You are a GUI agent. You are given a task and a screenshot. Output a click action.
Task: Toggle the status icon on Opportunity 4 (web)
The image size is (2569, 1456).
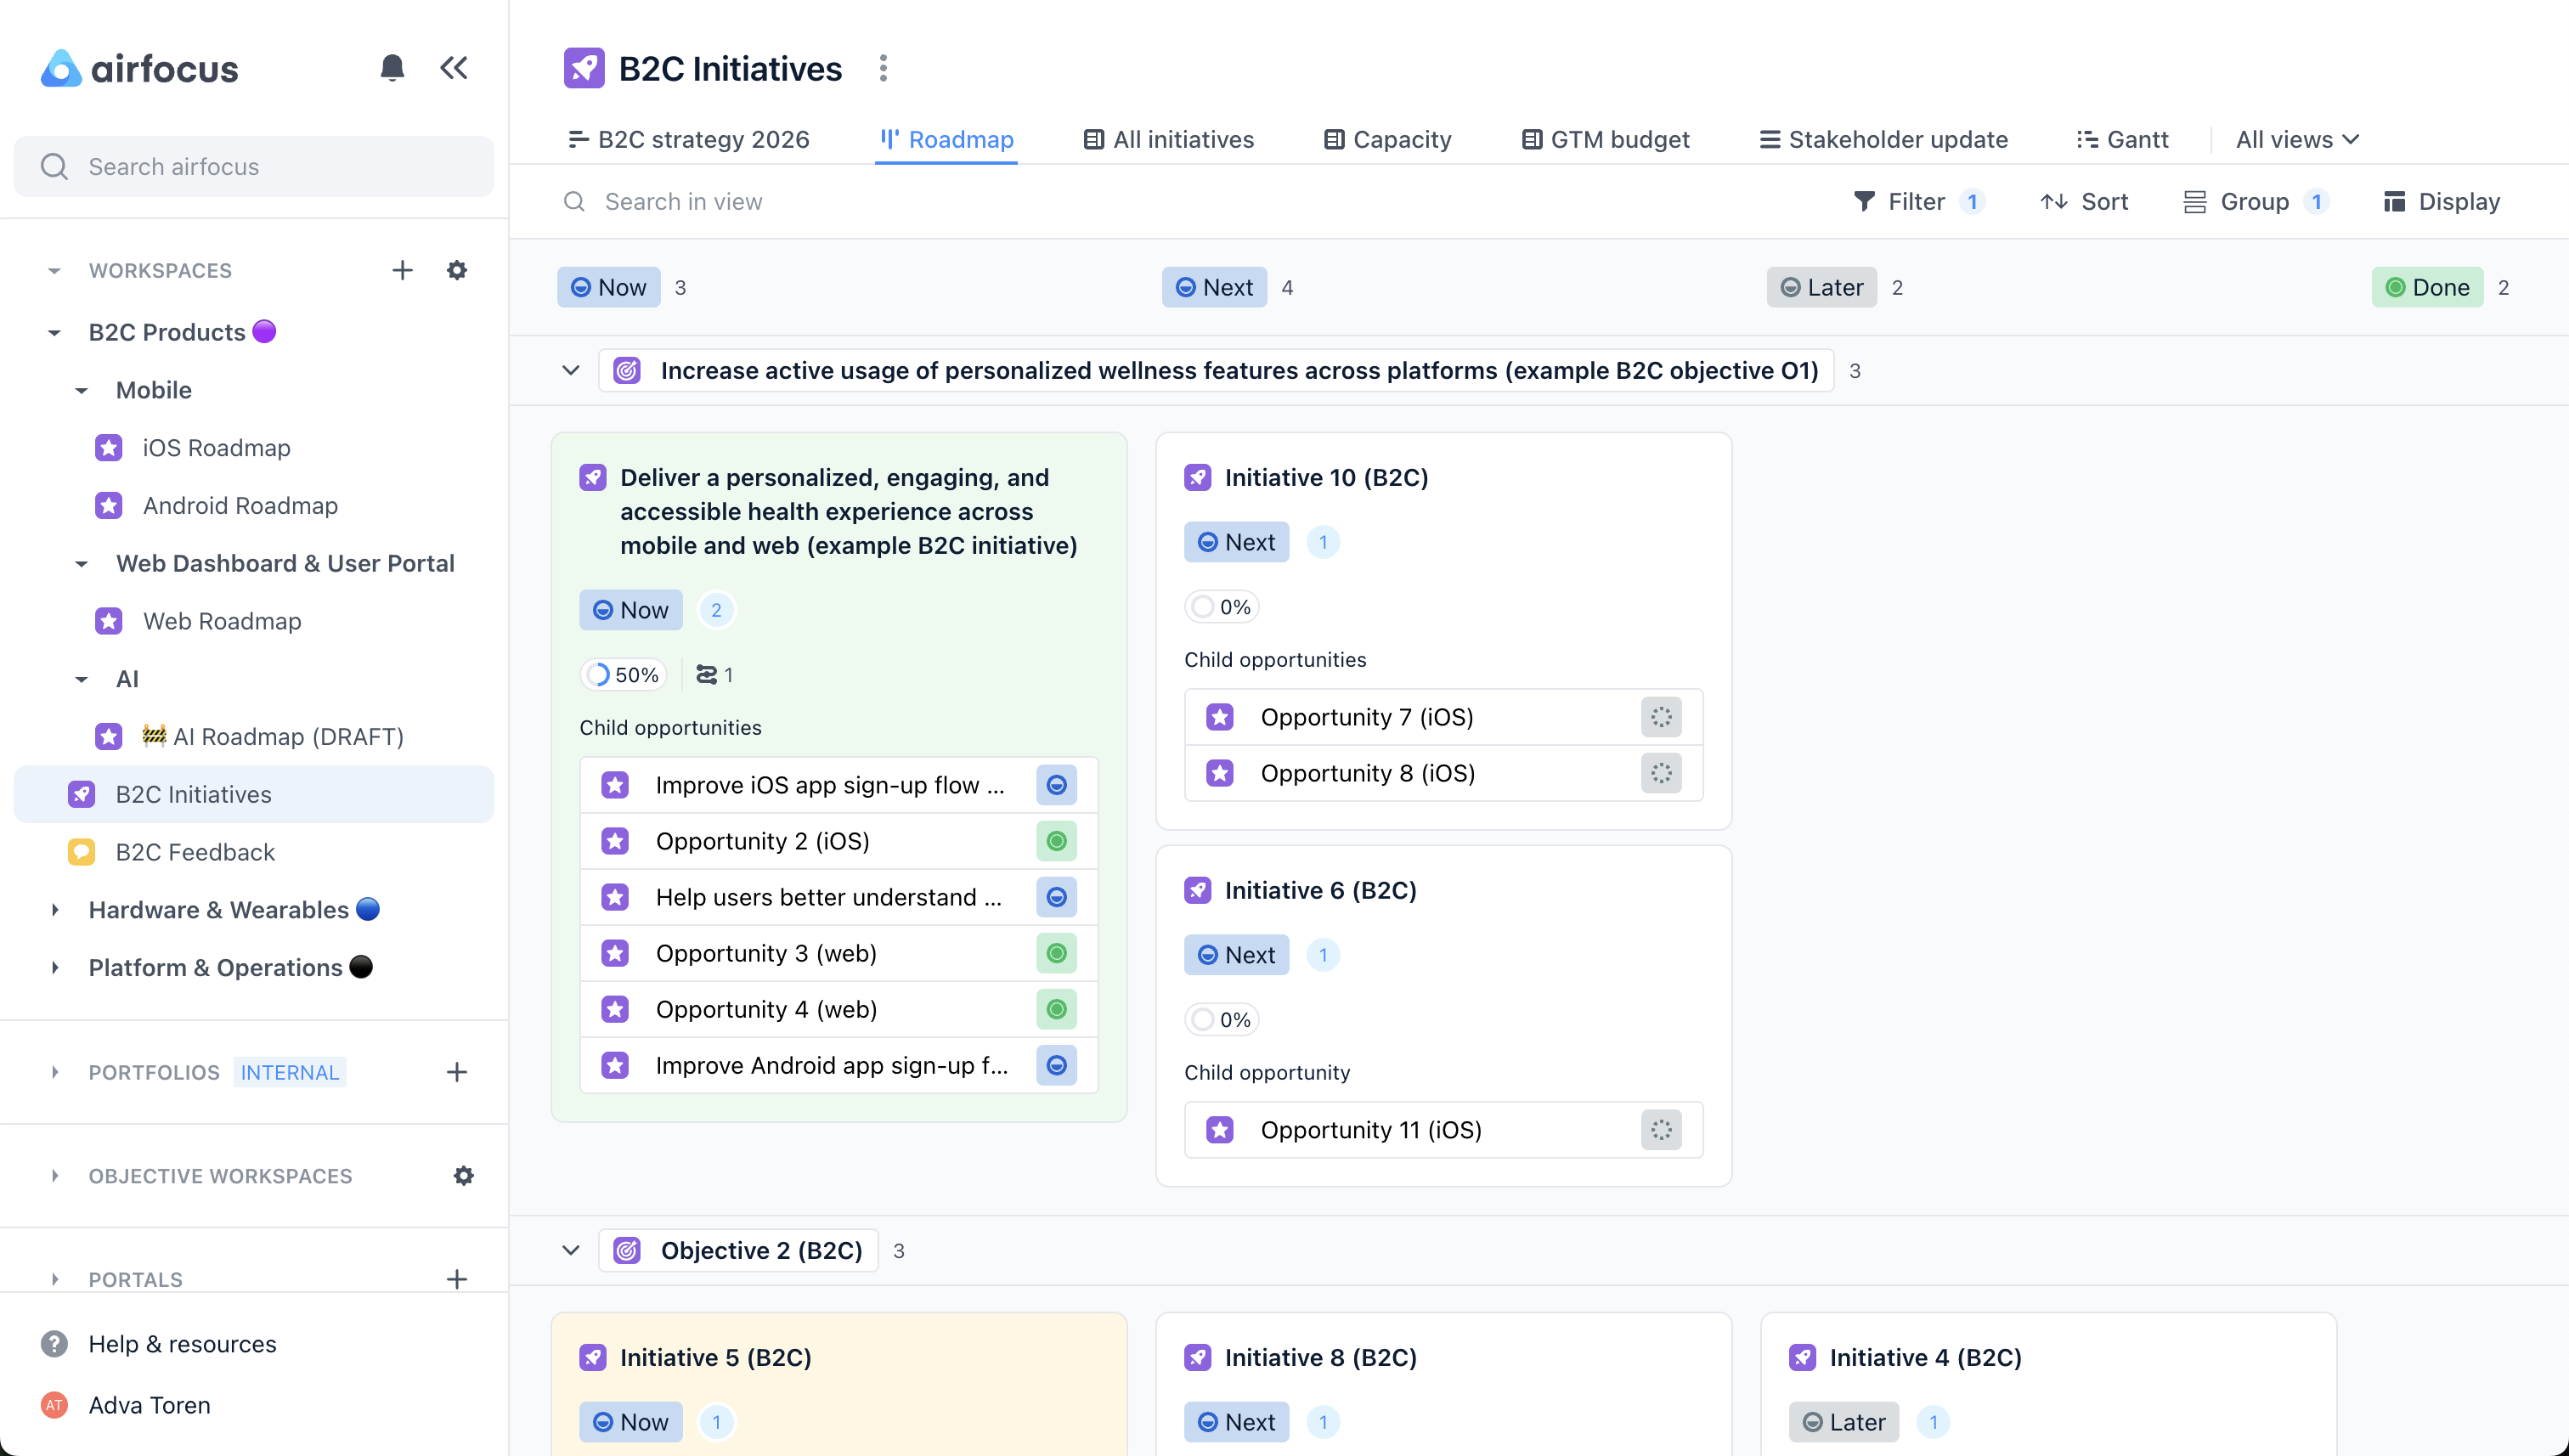[x=1056, y=1008]
